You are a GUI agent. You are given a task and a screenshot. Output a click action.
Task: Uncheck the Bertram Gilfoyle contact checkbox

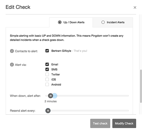pyautogui.click(x=47, y=51)
